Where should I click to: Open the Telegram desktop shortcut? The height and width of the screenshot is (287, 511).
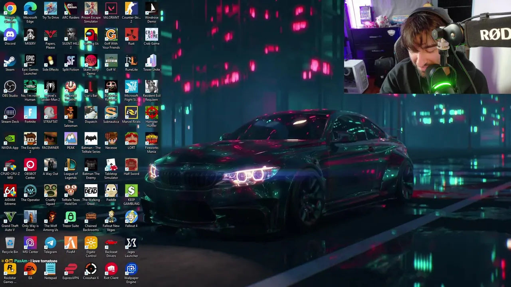(x=50, y=243)
